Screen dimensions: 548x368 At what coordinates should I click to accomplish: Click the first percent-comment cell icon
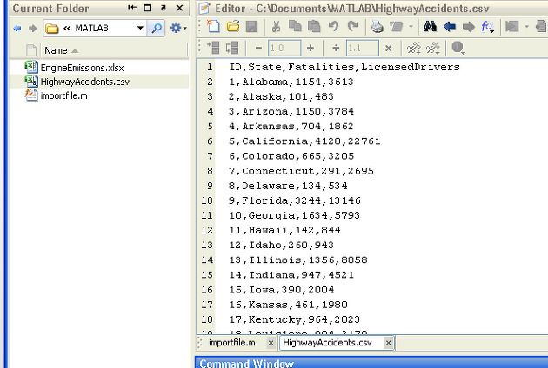(414, 48)
